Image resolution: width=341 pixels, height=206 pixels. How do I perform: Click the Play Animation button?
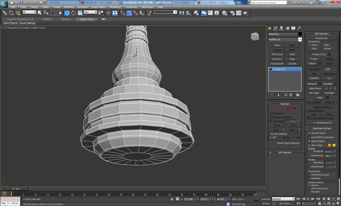coord(308,199)
